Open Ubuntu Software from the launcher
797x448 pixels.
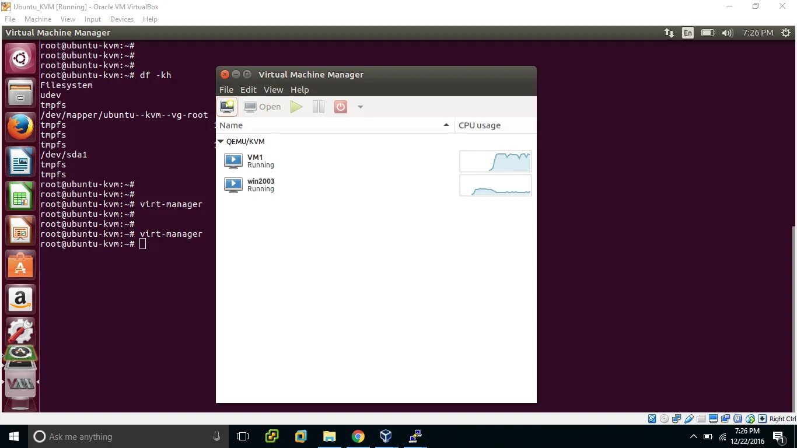pyautogui.click(x=20, y=265)
